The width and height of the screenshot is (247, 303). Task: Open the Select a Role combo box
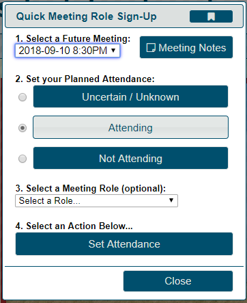tap(96, 200)
